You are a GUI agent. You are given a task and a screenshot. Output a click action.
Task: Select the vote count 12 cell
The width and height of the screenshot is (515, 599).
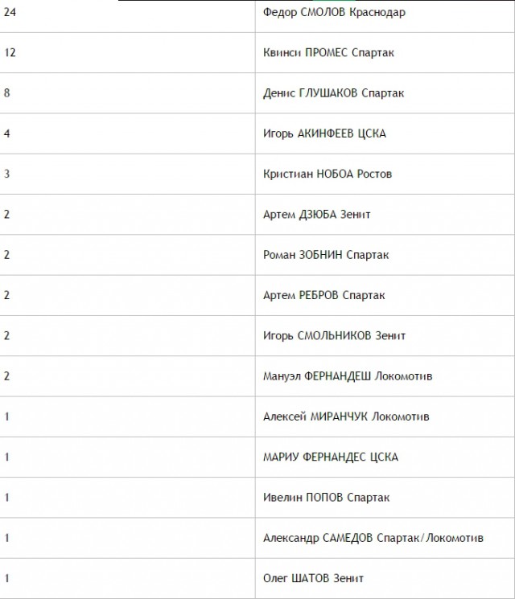coord(127,53)
